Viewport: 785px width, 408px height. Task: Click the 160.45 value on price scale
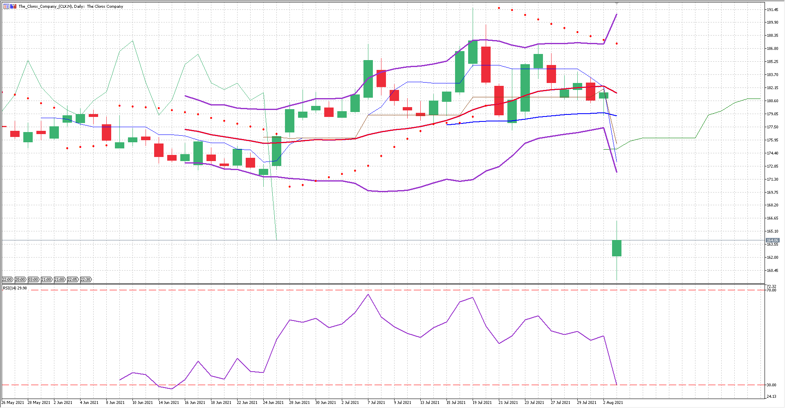(772, 271)
